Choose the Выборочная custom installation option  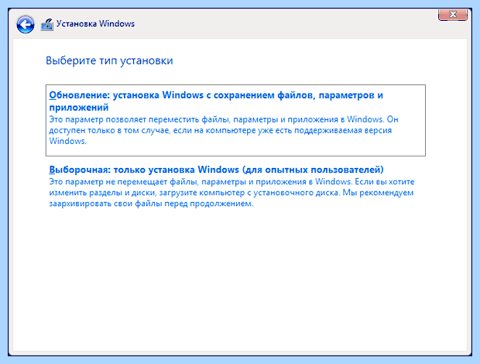pos(232,186)
